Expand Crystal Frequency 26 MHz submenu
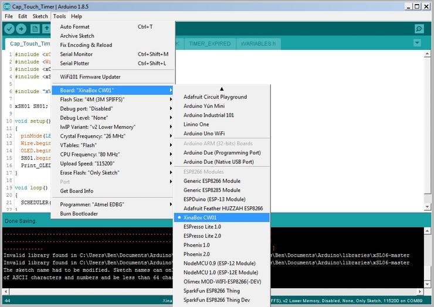Viewport: 434px width, 307px height. click(x=113, y=136)
